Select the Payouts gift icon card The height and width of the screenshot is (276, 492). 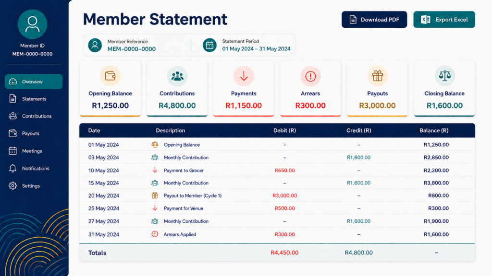tap(377, 89)
